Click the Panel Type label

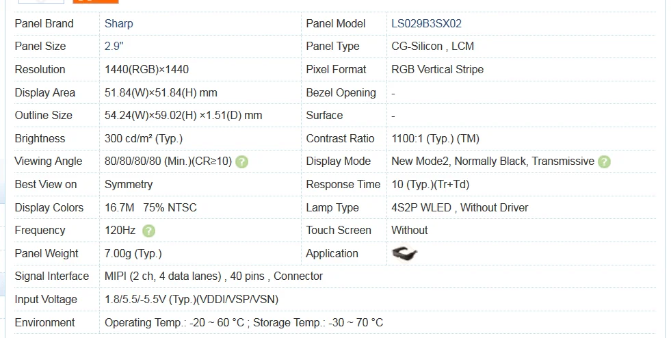[x=332, y=47]
